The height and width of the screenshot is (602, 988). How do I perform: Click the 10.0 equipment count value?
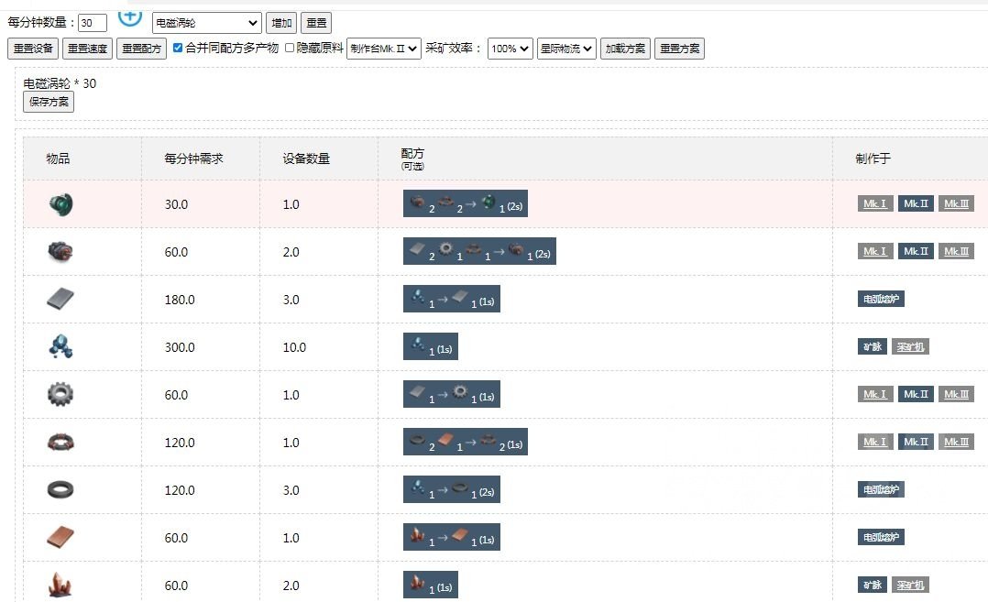click(294, 347)
